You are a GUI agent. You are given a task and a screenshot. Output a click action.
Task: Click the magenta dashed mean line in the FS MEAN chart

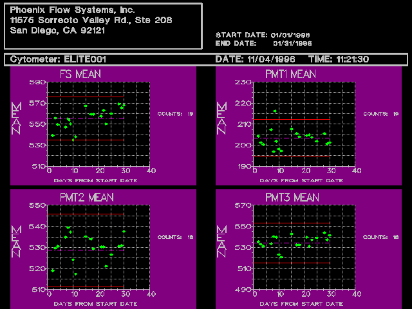coord(86,118)
